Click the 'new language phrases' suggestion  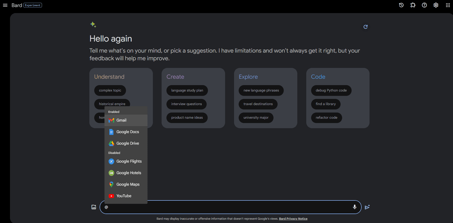click(261, 90)
